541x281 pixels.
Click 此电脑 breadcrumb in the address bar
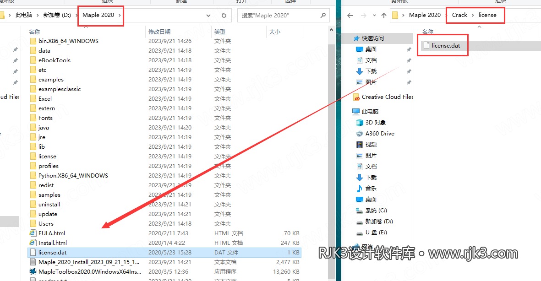click(x=24, y=15)
